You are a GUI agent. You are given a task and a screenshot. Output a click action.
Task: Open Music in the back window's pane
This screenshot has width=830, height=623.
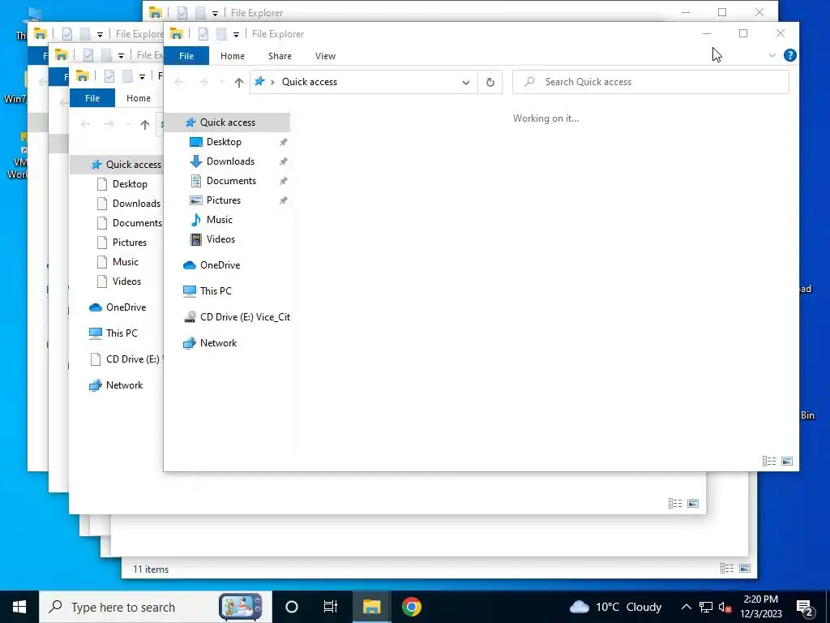pos(125,262)
